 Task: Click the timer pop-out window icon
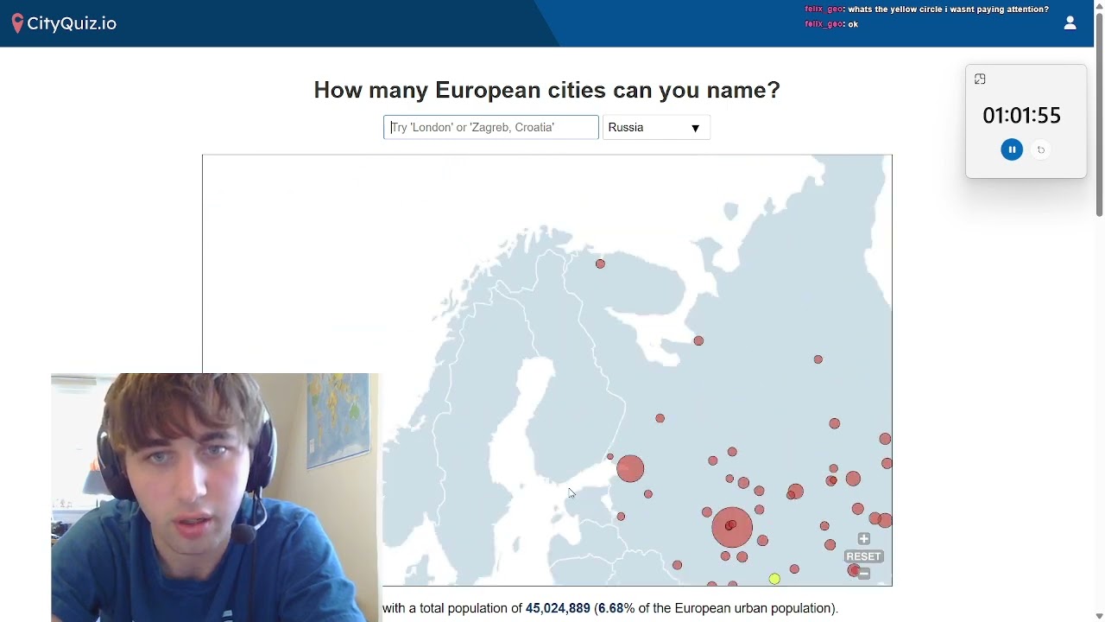pyautogui.click(x=980, y=79)
